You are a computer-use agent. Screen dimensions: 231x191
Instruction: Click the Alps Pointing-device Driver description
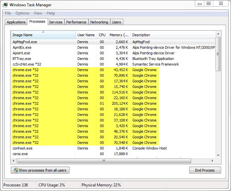click(x=153, y=53)
